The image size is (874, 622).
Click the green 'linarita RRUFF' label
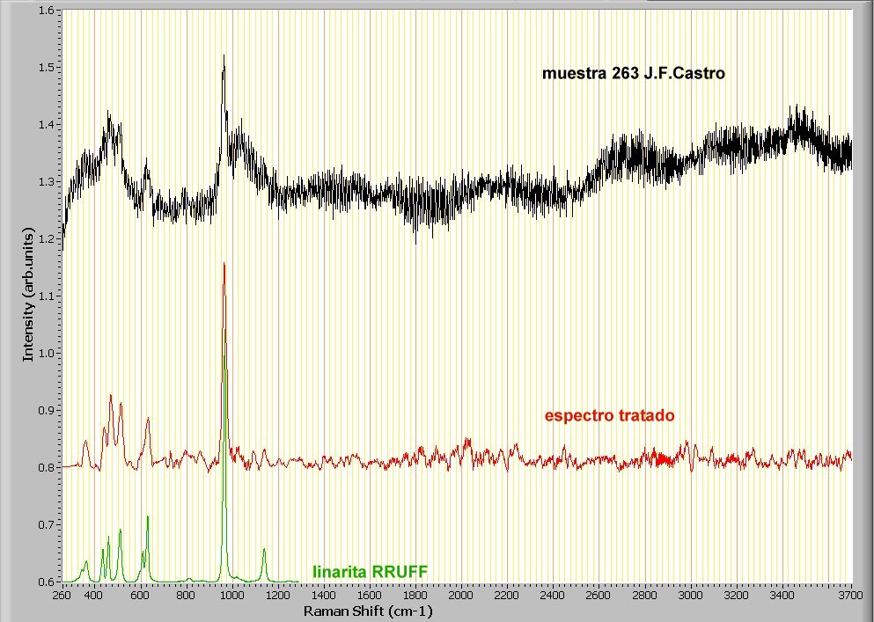click(370, 570)
